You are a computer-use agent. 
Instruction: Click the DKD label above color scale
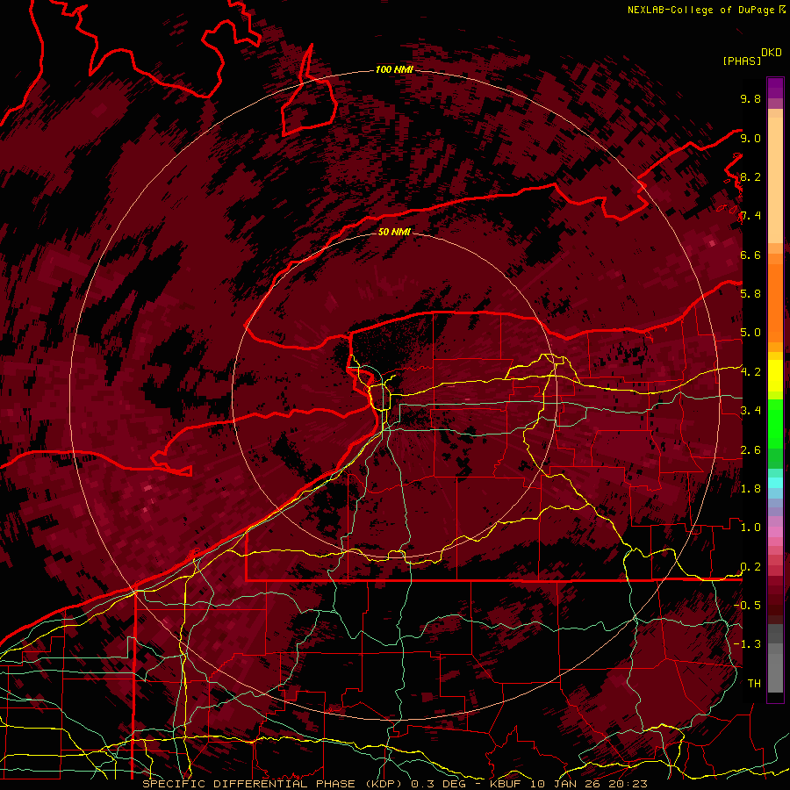point(771,53)
